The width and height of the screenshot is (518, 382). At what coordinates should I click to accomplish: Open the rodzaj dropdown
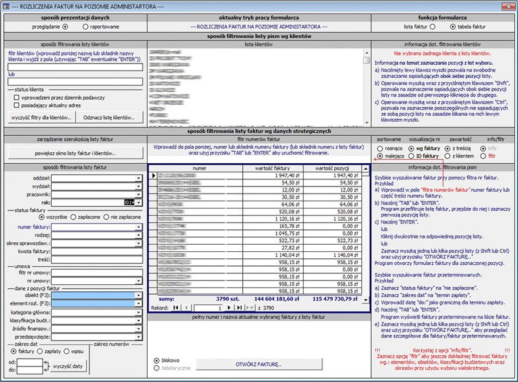coord(139,235)
